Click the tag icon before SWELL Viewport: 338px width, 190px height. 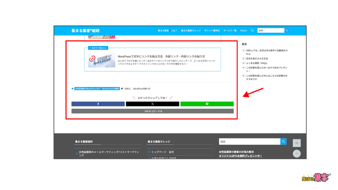tap(122, 89)
